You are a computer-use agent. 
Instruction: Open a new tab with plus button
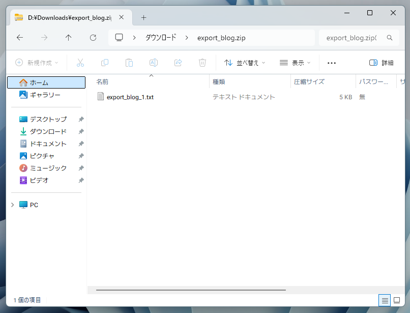pos(143,17)
